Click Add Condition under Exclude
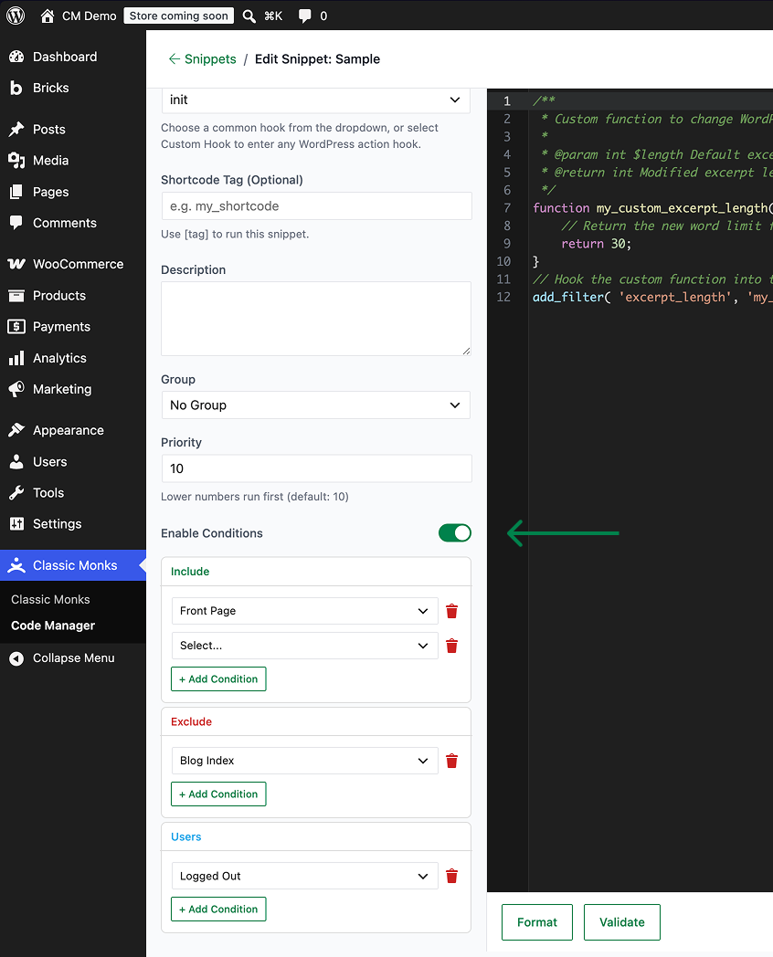This screenshot has height=957, width=773. (218, 794)
